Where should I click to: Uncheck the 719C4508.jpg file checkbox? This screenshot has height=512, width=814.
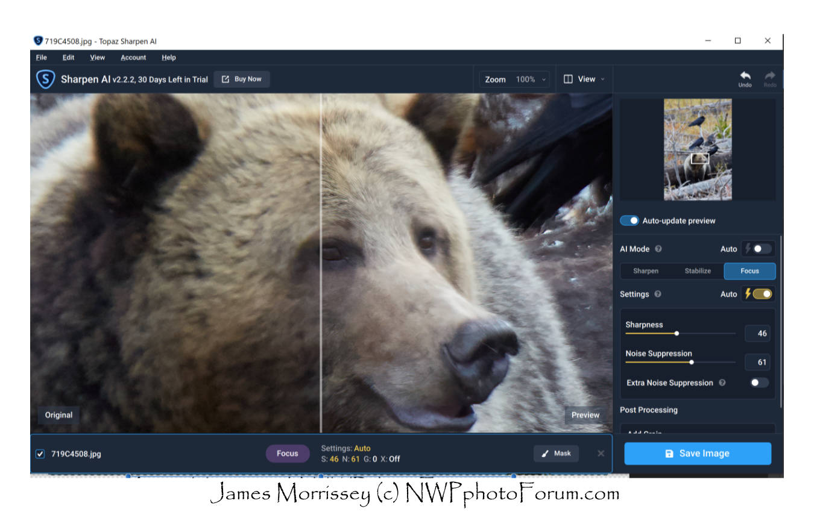click(40, 454)
